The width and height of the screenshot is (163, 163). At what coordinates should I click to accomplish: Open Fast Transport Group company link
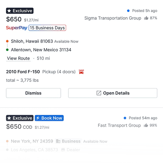[119, 125]
